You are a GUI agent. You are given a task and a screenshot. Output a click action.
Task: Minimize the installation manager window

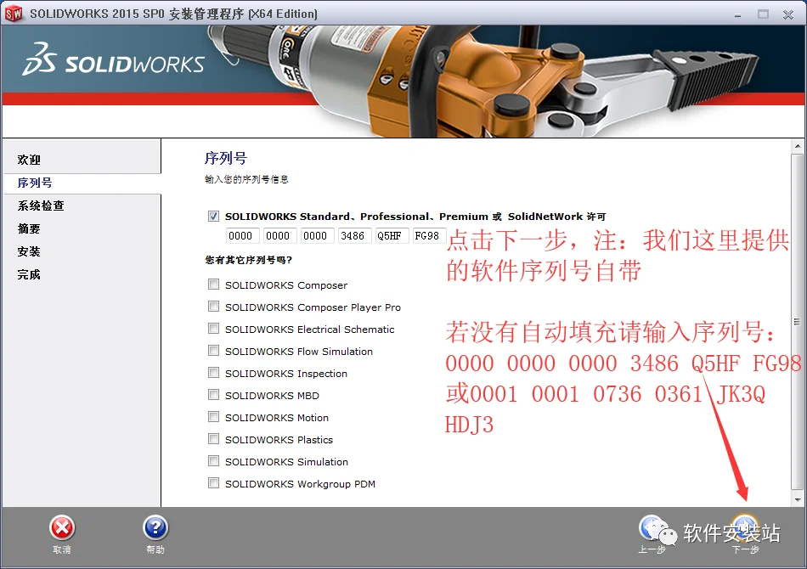[737, 14]
